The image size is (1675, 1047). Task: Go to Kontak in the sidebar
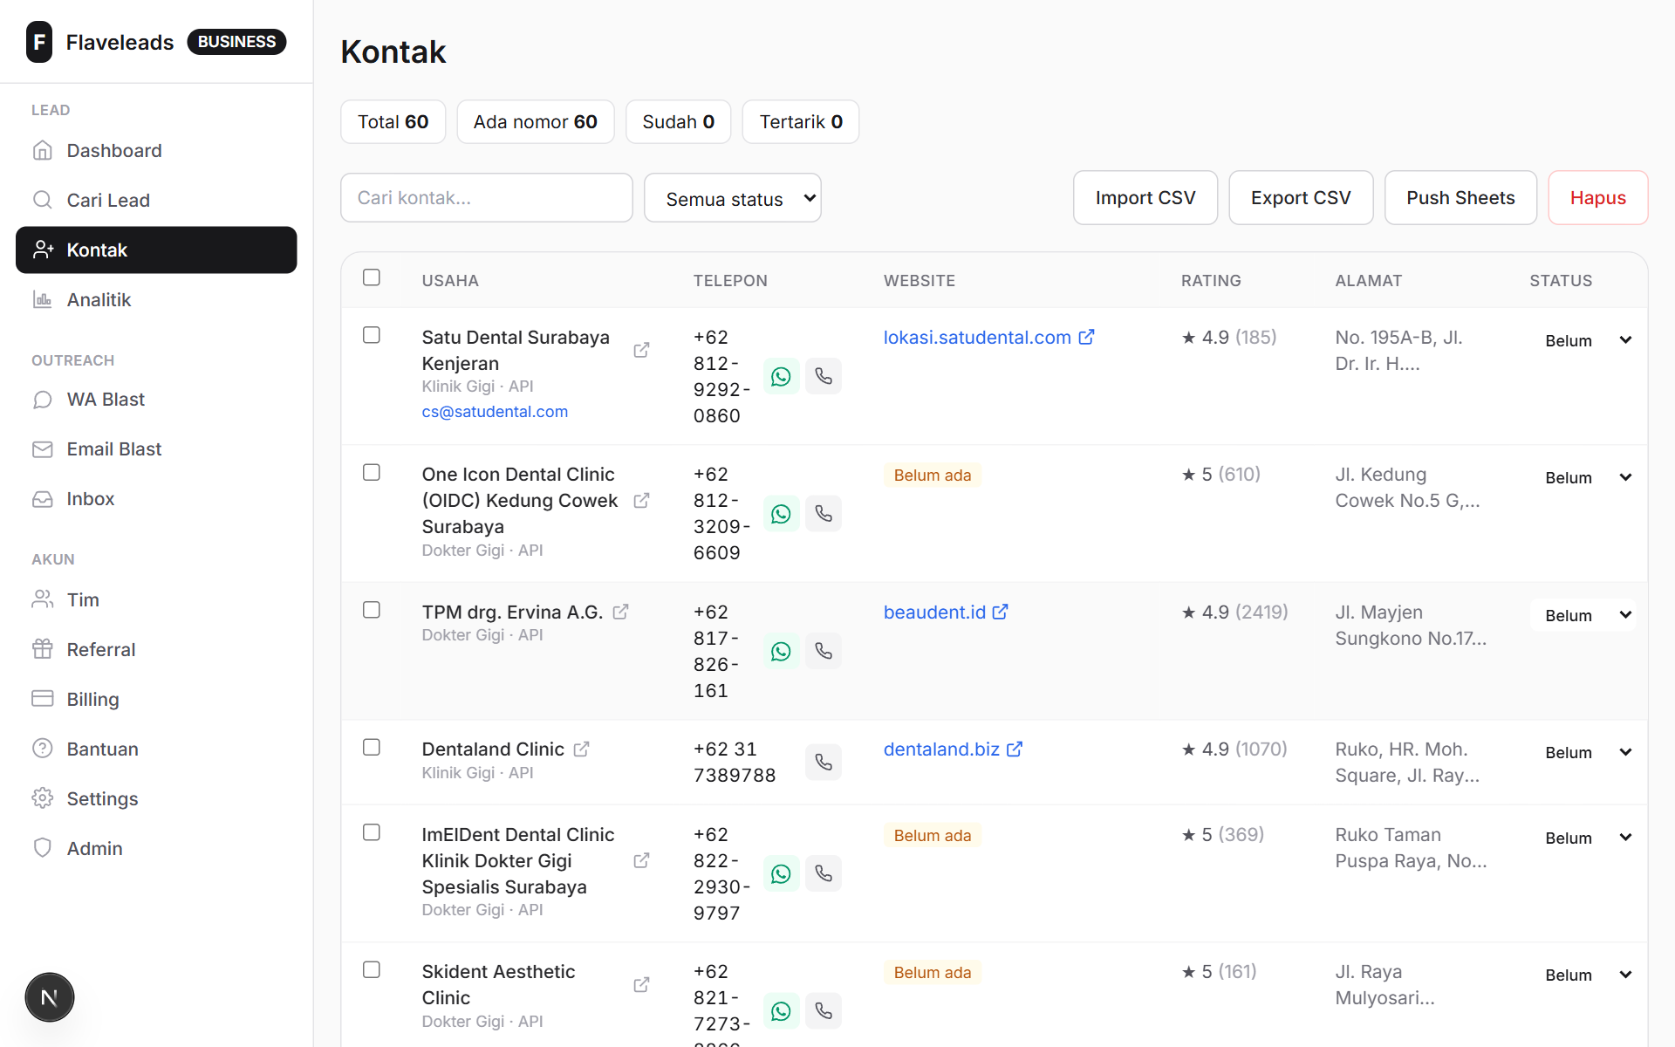(156, 250)
